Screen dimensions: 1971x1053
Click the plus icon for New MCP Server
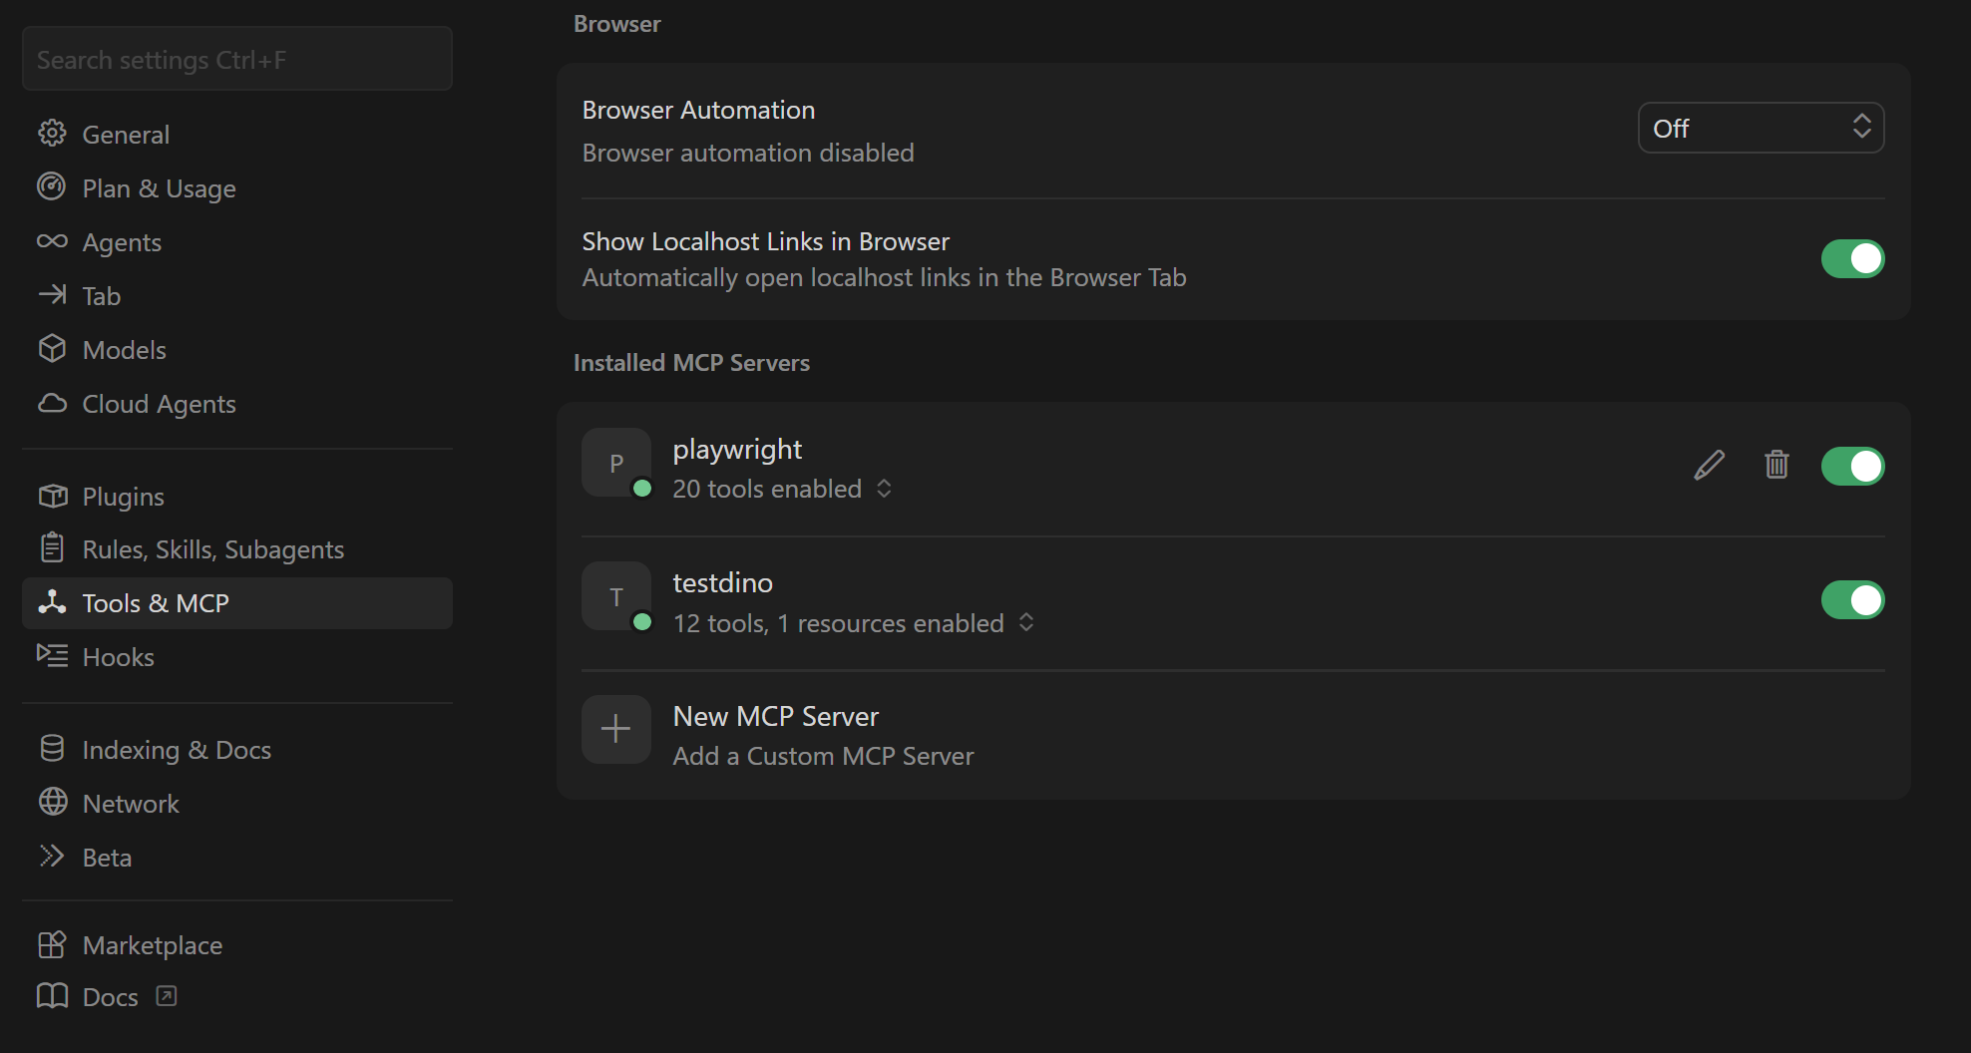pos(616,730)
